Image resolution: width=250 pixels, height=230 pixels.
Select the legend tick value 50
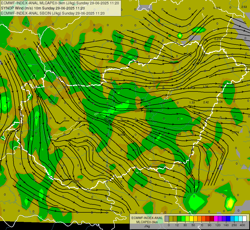click(x=193, y=225)
